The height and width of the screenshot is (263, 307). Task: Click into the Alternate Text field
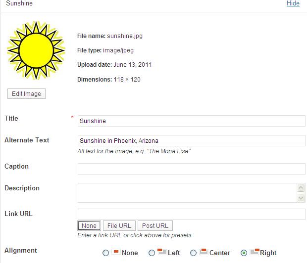tap(191, 141)
